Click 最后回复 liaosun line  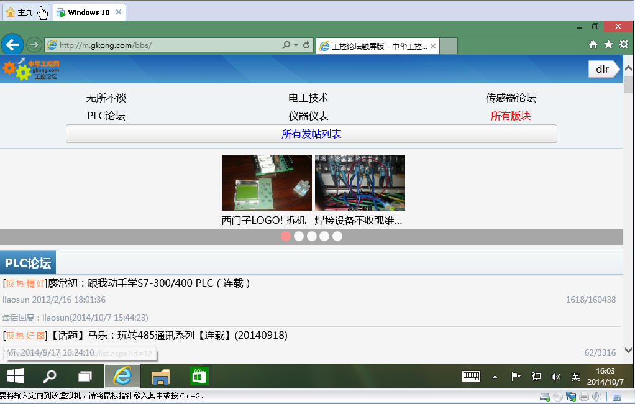pos(75,318)
